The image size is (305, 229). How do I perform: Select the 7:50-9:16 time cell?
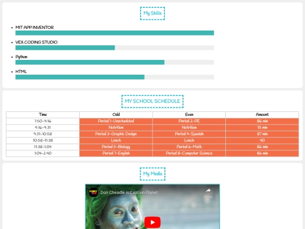(43, 121)
